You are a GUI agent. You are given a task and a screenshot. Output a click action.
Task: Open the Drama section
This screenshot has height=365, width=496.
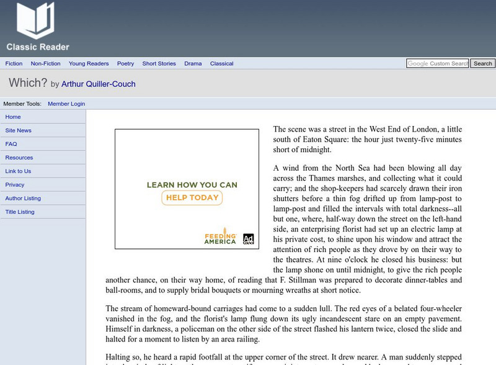(x=193, y=63)
